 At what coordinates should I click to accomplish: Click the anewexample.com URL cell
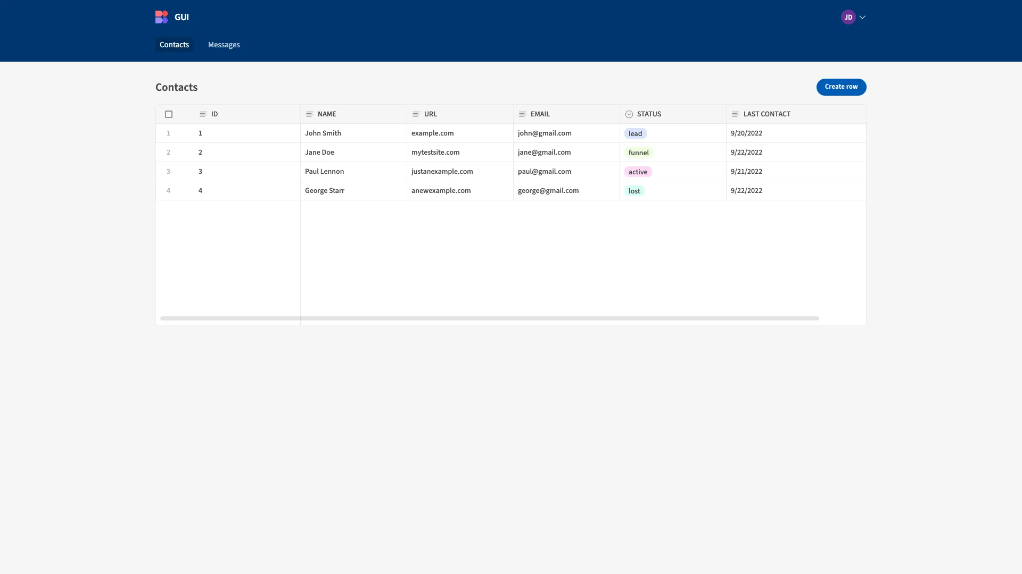460,191
